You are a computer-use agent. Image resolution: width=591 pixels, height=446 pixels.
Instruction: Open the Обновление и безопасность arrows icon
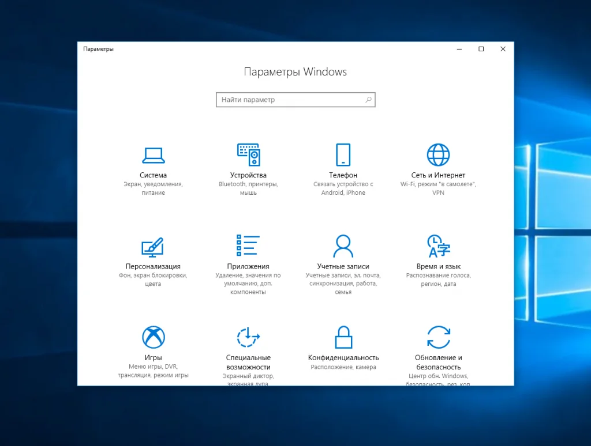[x=439, y=337]
